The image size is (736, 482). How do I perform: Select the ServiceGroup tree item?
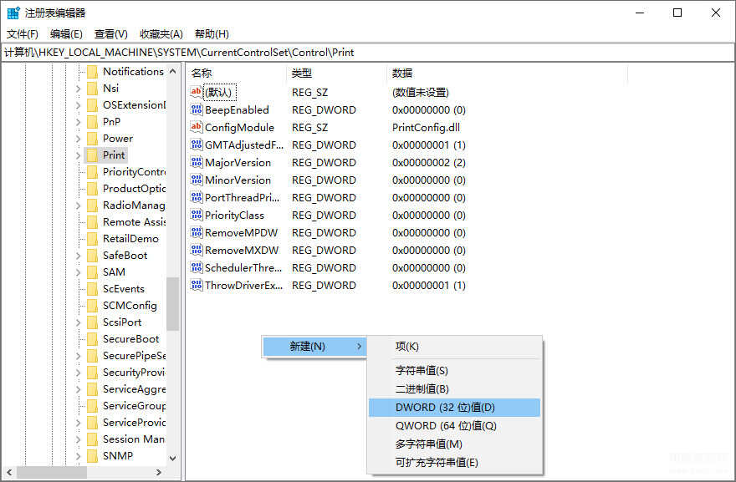tap(135, 406)
